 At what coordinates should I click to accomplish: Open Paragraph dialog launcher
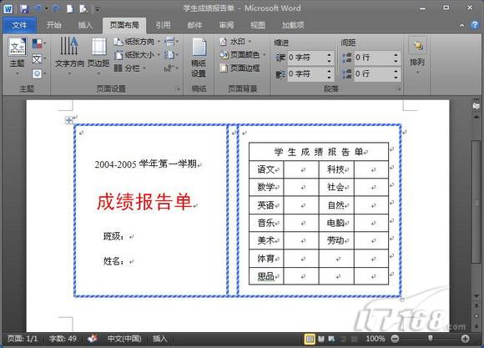pos(398,89)
